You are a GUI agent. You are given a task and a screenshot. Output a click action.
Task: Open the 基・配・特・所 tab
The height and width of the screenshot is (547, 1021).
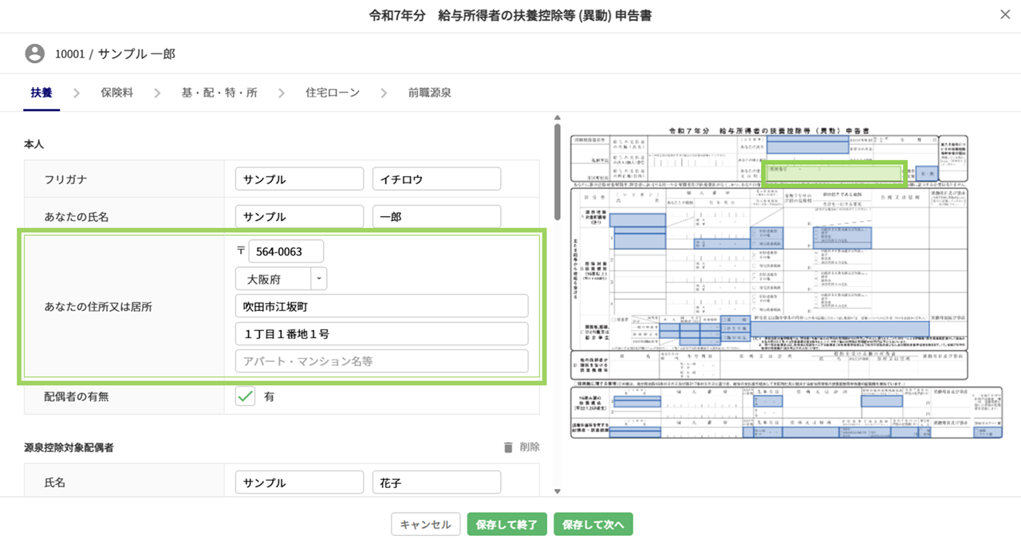(x=219, y=92)
